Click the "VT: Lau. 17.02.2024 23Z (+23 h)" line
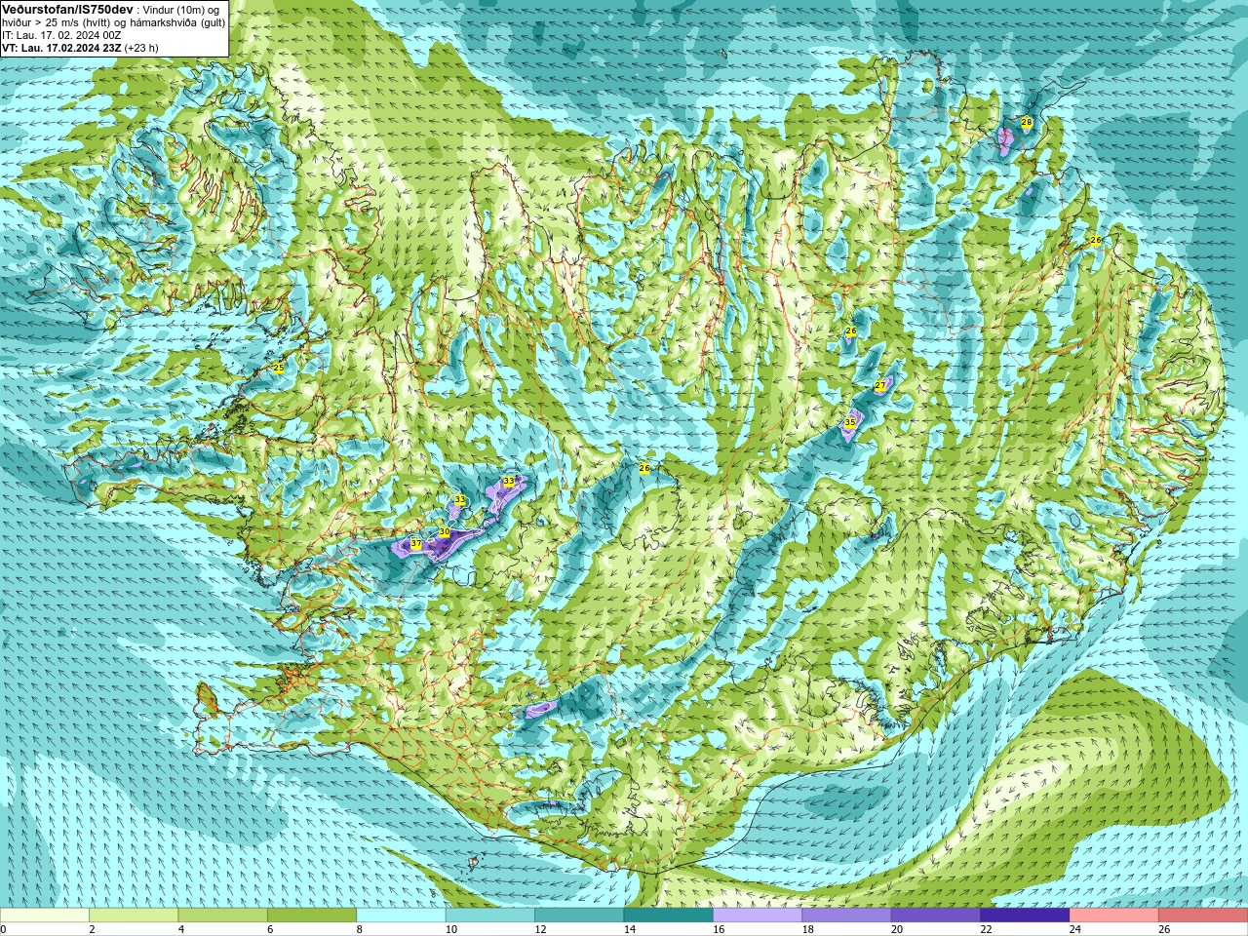 (80, 47)
